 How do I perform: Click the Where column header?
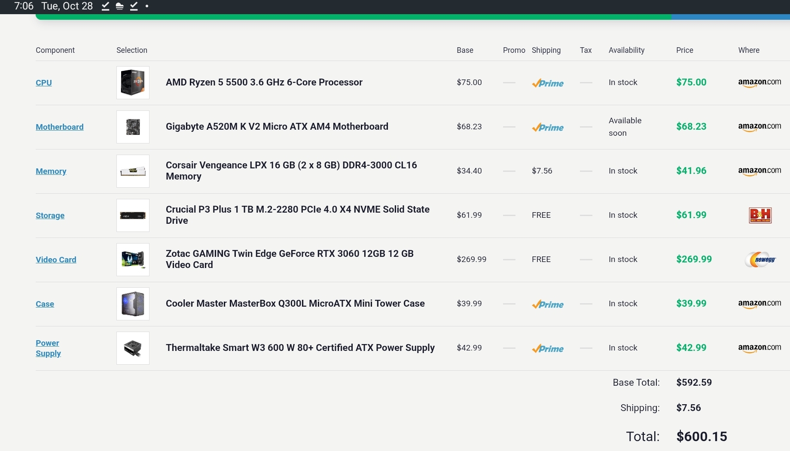tap(749, 50)
